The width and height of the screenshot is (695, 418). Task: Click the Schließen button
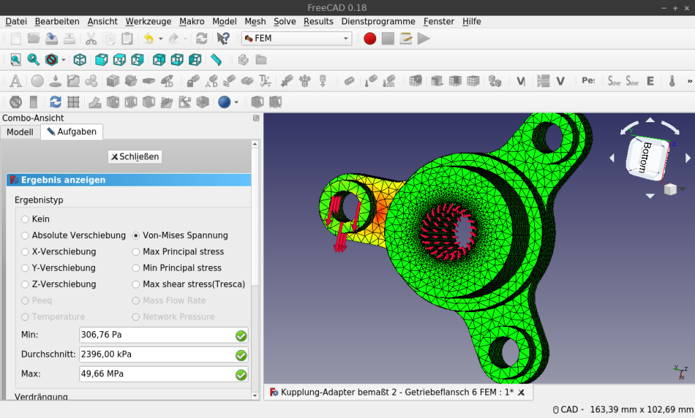[x=135, y=157]
